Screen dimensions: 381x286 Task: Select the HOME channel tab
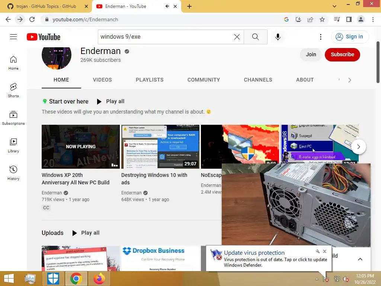tap(61, 80)
